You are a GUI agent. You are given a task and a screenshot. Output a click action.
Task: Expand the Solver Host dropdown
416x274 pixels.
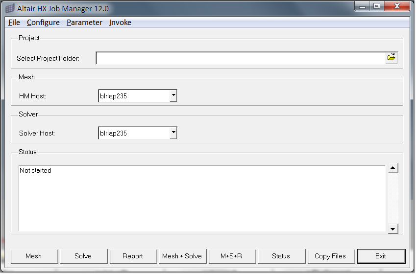pos(173,133)
